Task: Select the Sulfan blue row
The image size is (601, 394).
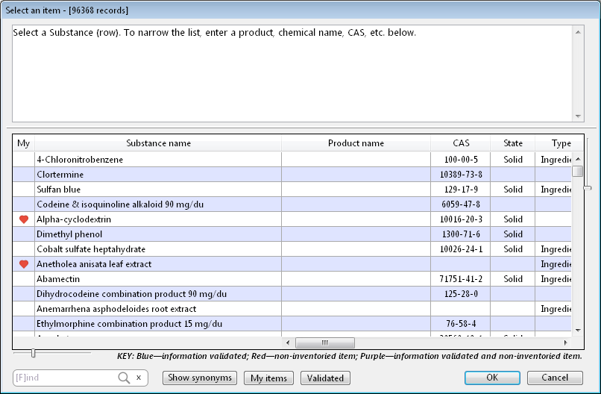Action: [292, 190]
